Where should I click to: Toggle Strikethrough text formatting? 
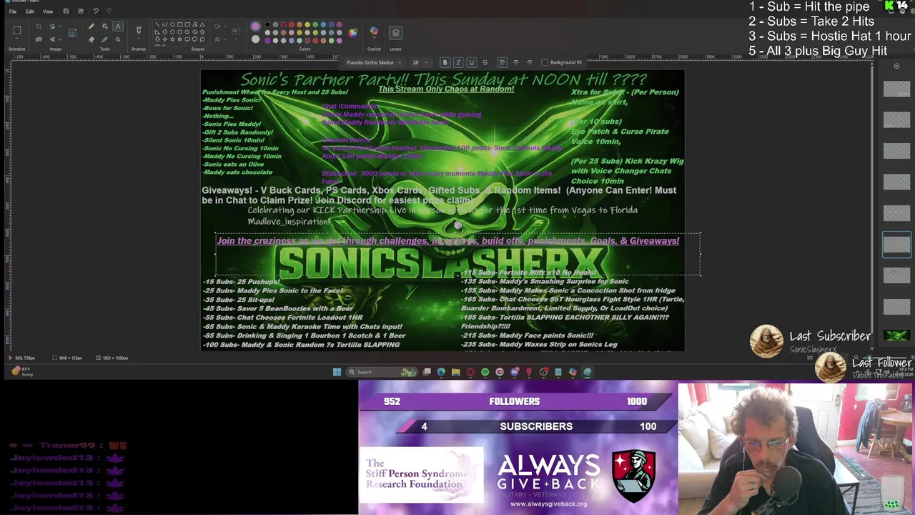point(485,62)
